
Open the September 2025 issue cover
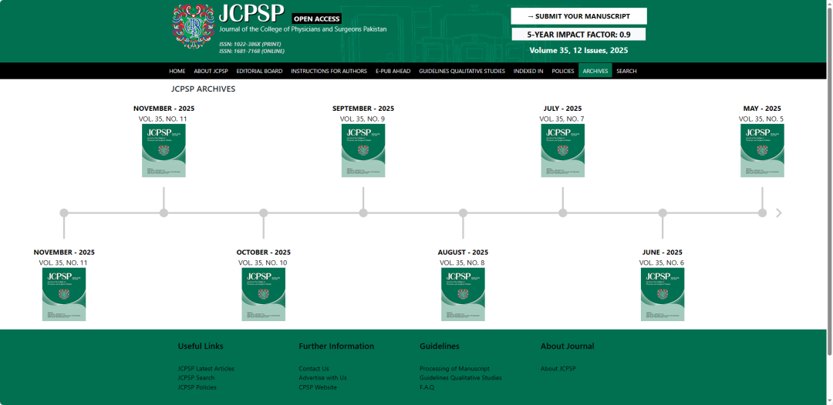[x=363, y=151]
